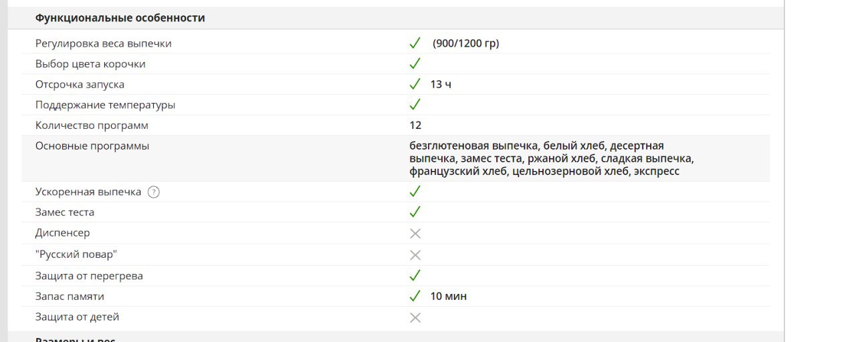This screenshot has width=856, height=342.
Task: Click the checkmark next to 13 ч
Action: click(415, 84)
